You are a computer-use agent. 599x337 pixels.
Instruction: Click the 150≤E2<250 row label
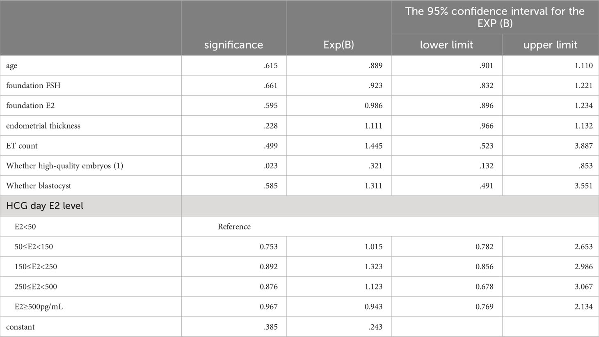(36, 267)
